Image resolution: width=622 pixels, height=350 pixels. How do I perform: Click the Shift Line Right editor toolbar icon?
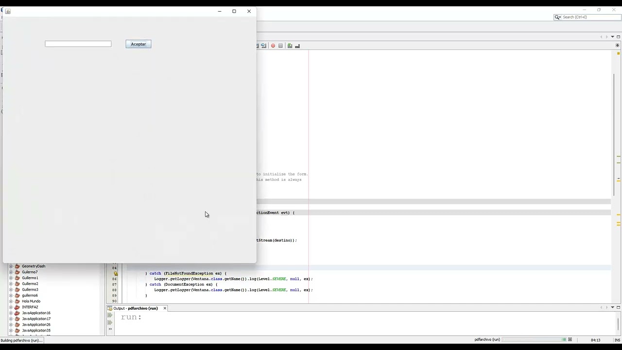click(x=263, y=46)
